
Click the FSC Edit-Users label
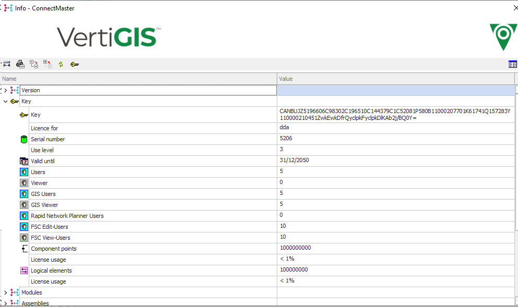tap(49, 227)
